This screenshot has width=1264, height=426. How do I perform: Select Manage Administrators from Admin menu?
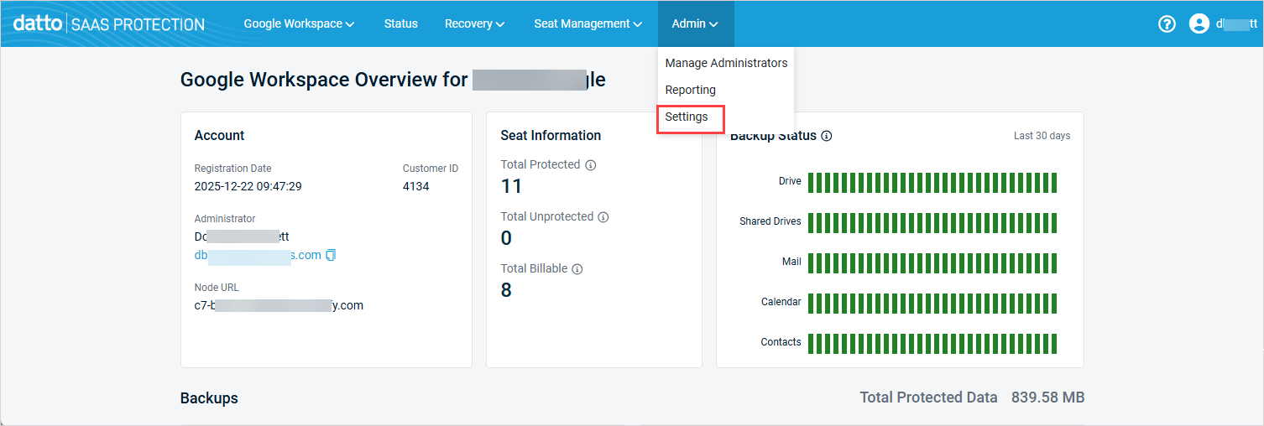point(726,63)
